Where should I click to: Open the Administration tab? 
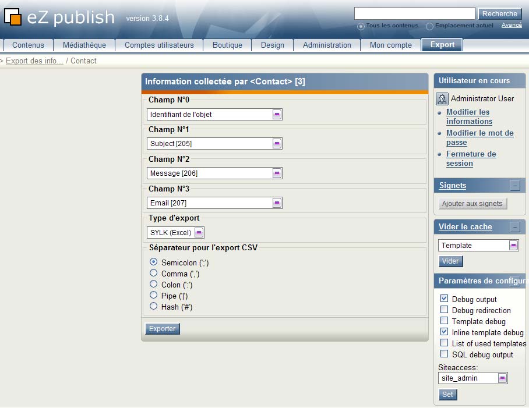[x=327, y=45]
